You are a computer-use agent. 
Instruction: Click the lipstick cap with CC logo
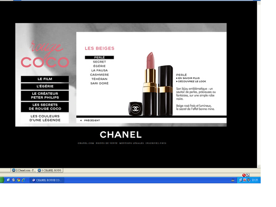pos(135,109)
